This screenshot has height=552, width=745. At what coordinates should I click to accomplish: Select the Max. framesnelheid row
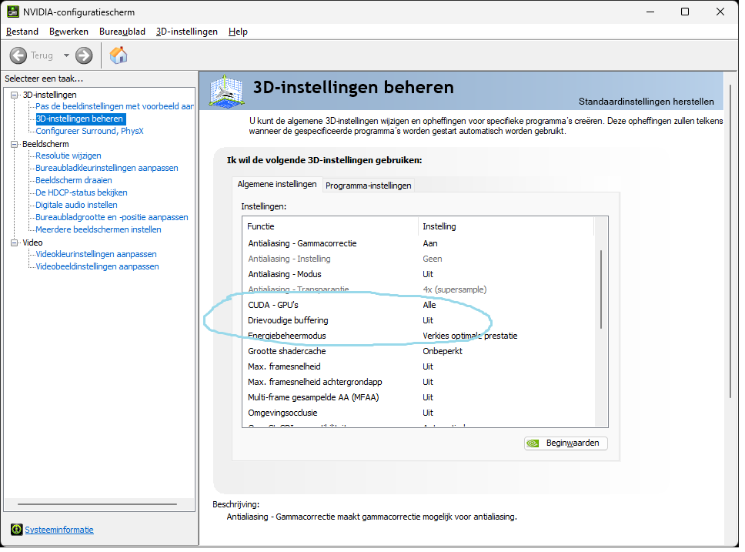click(x=418, y=366)
